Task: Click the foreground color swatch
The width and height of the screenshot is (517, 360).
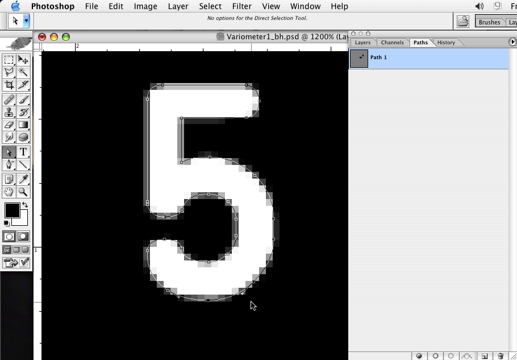Action: [12, 210]
